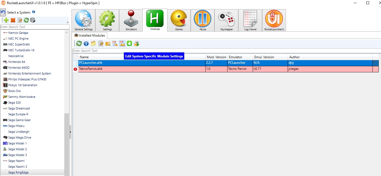Refresh the installed modules list
The image size is (381, 176).
(79, 44)
